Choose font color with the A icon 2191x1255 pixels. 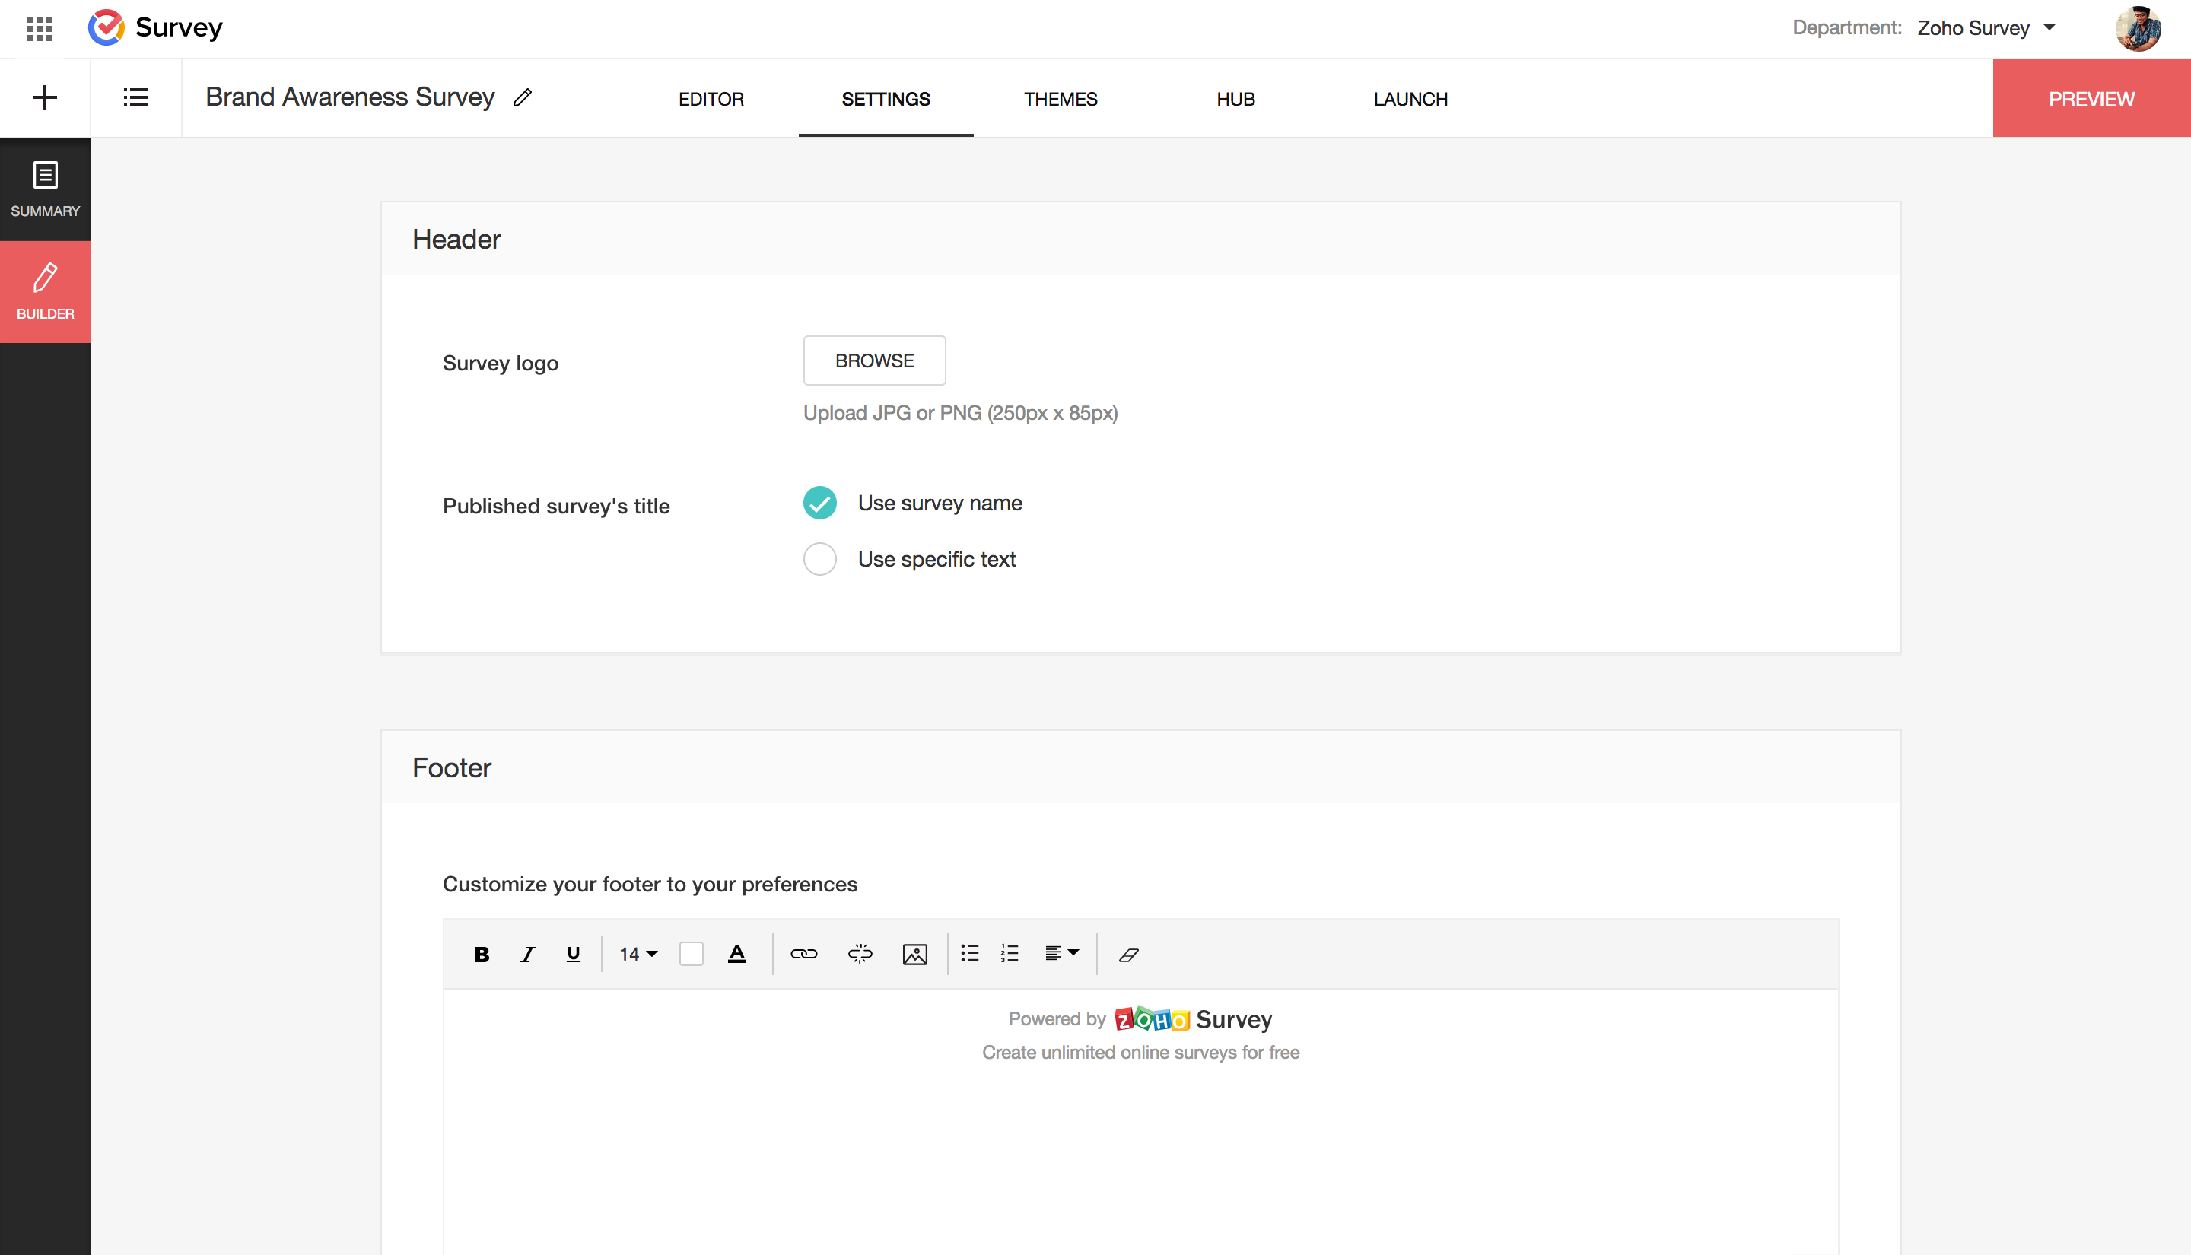tap(737, 954)
